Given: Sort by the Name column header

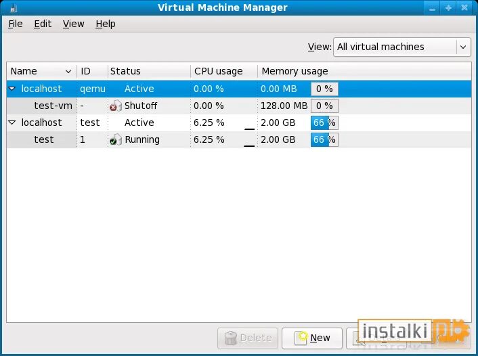Looking at the screenshot, I should coord(41,71).
